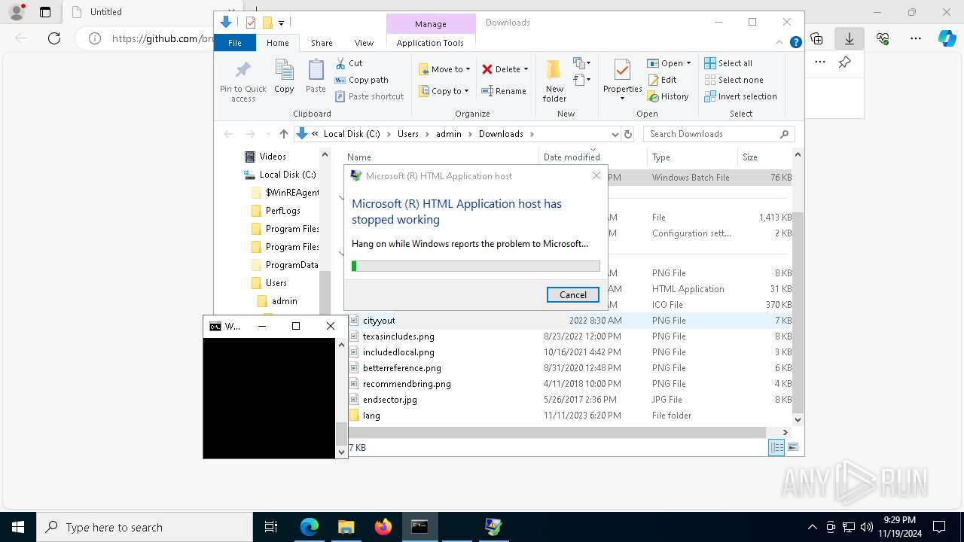Refresh the Downloads folder view

pyautogui.click(x=628, y=134)
